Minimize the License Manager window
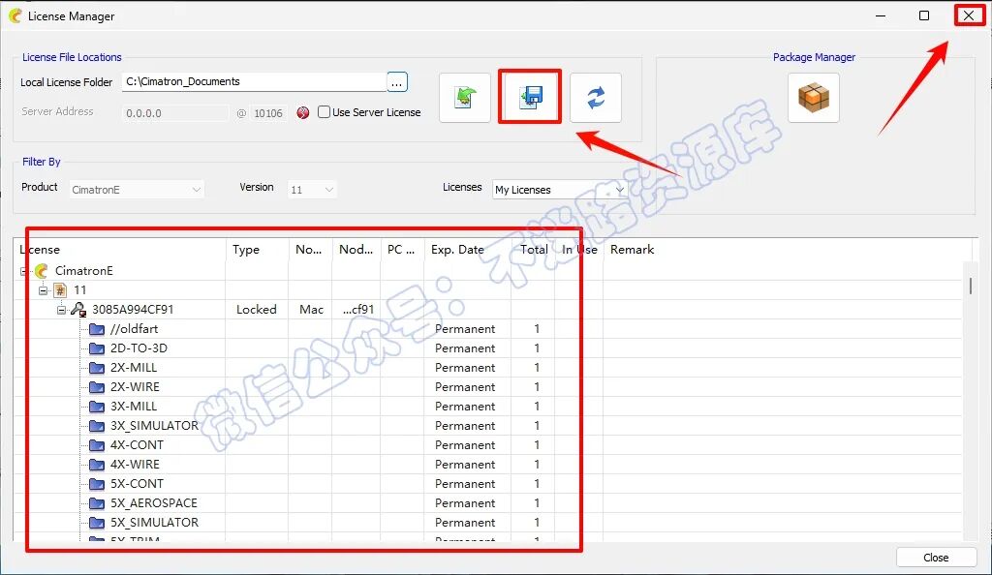 pos(880,15)
